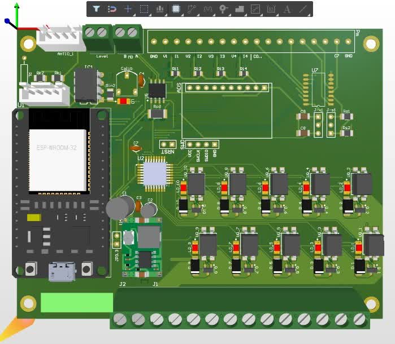Choose the Place String text tool

(287, 9)
